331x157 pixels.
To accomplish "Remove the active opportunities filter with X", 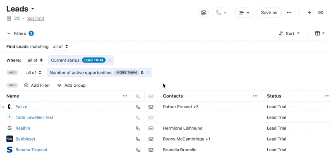I will (x=148, y=73).
